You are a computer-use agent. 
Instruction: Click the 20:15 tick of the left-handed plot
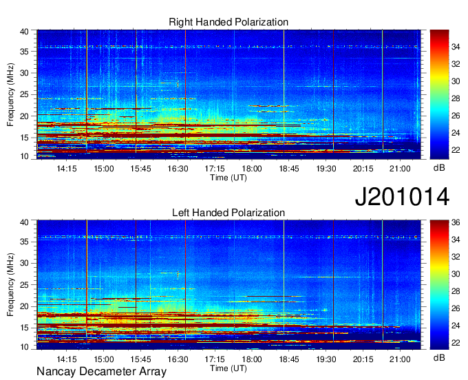pyautogui.click(x=363, y=359)
